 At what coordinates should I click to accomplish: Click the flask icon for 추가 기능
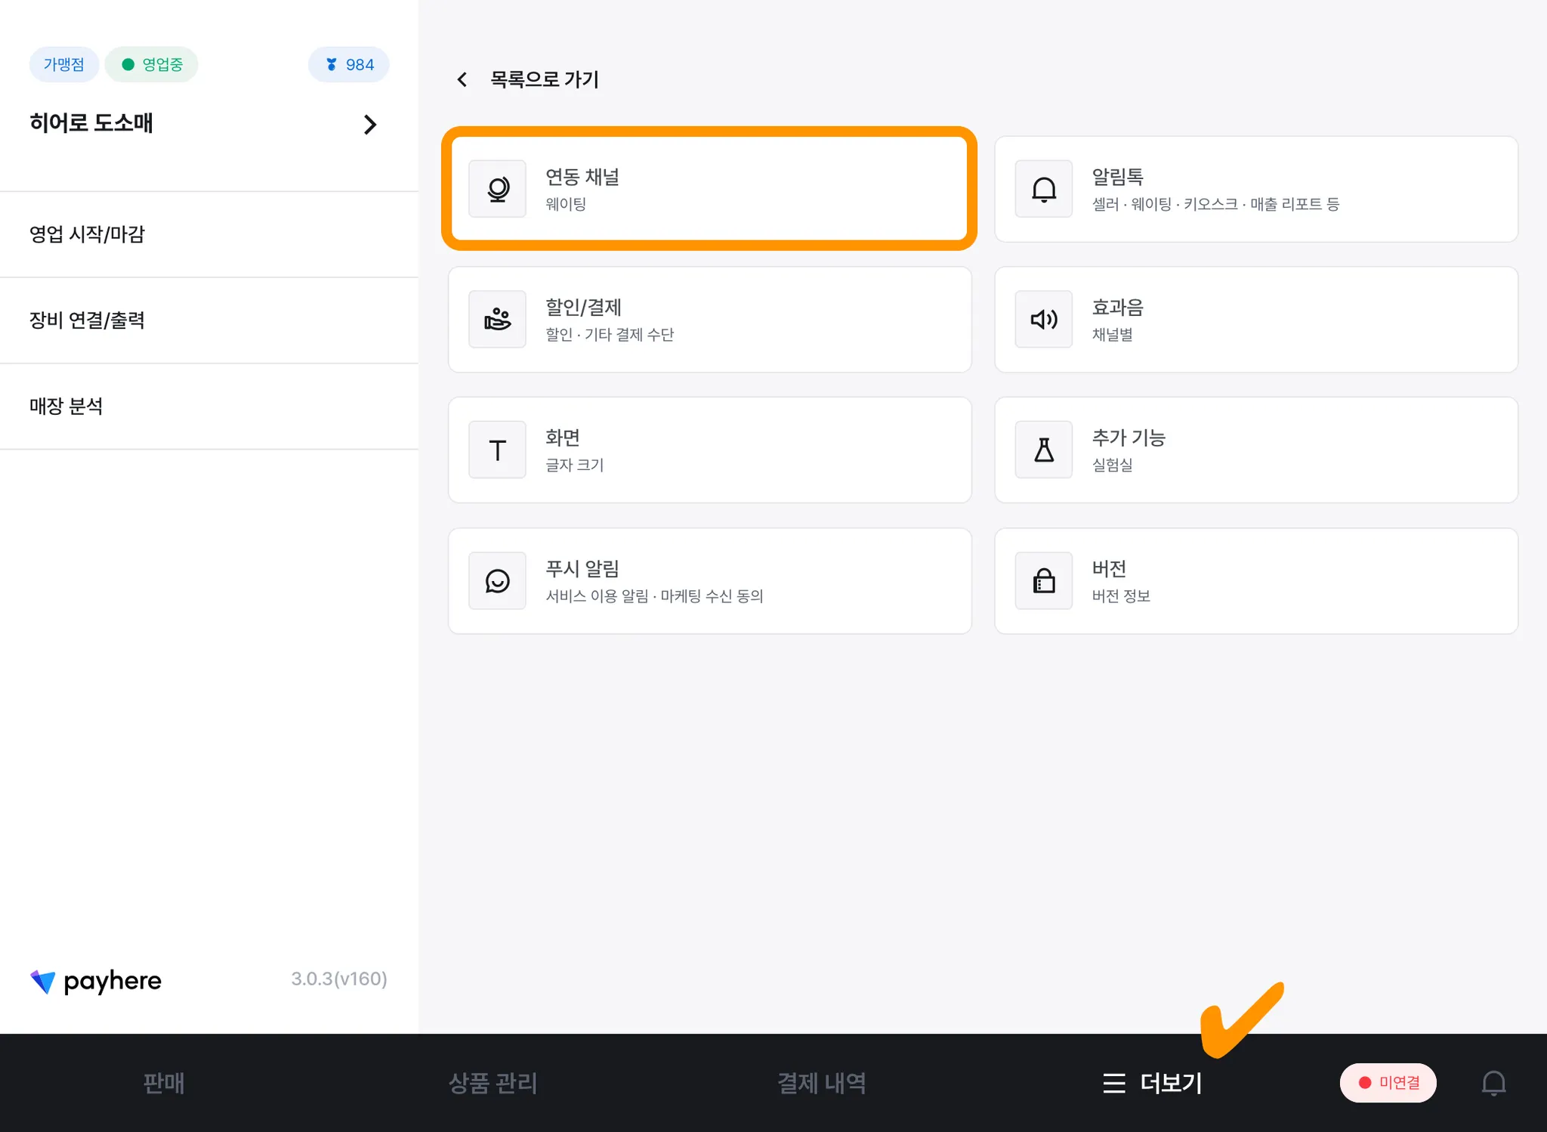click(1043, 450)
